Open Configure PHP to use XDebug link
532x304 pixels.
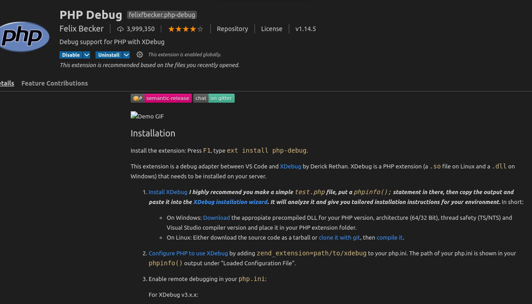click(188, 254)
